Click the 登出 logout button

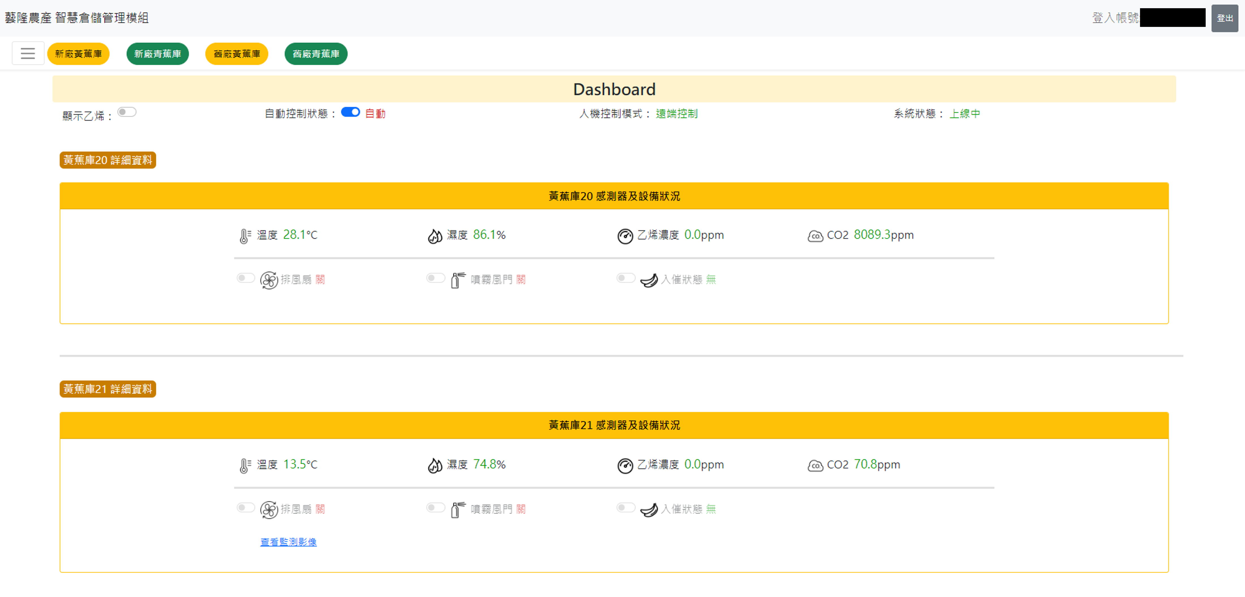(1224, 18)
